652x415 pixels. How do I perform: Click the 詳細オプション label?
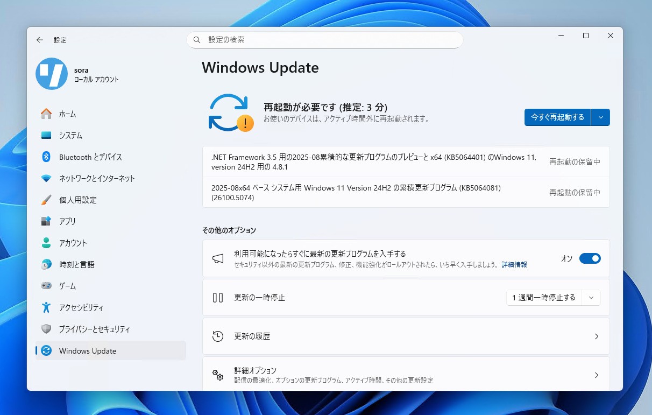click(x=255, y=370)
